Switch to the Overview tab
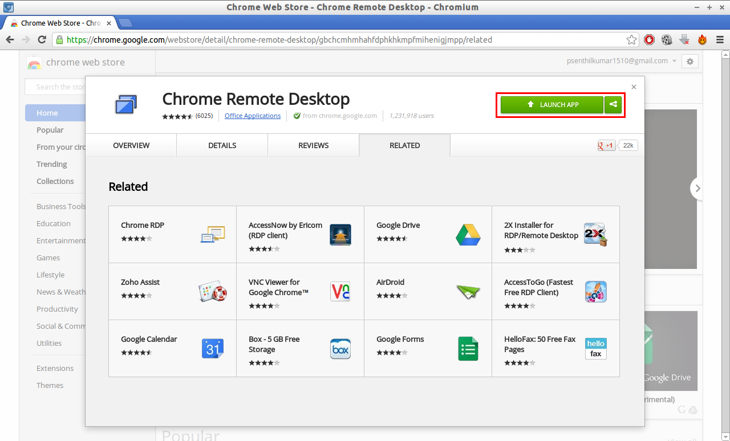Image resolution: width=730 pixels, height=441 pixels. pyautogui.click(x=131, y=145)
